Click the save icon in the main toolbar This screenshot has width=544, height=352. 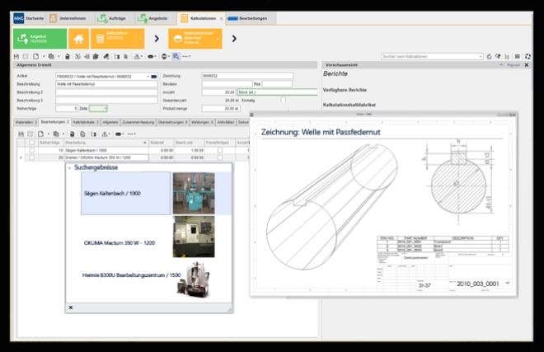(x=18, y=56)
